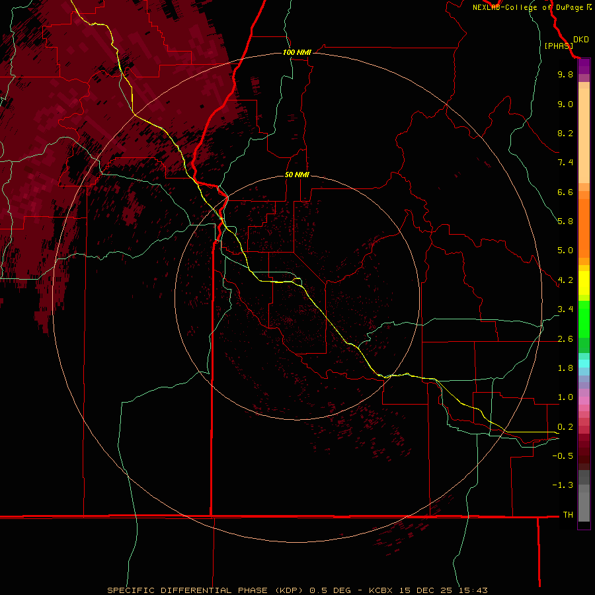595x595 pixels.
Task: Click the 15 DEC 25 15:43 timestamp
Action: pyautogui.click(x=443, y=590)
